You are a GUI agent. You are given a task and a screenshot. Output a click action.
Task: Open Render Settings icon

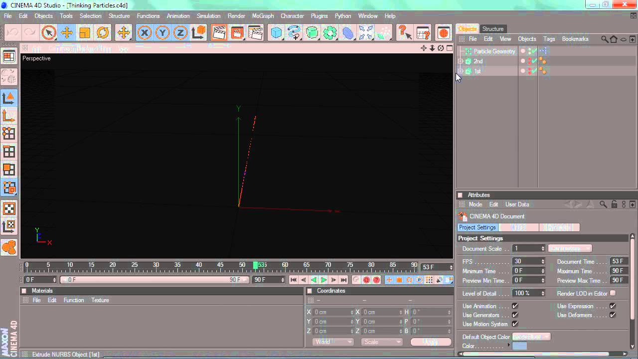(255, 33)
